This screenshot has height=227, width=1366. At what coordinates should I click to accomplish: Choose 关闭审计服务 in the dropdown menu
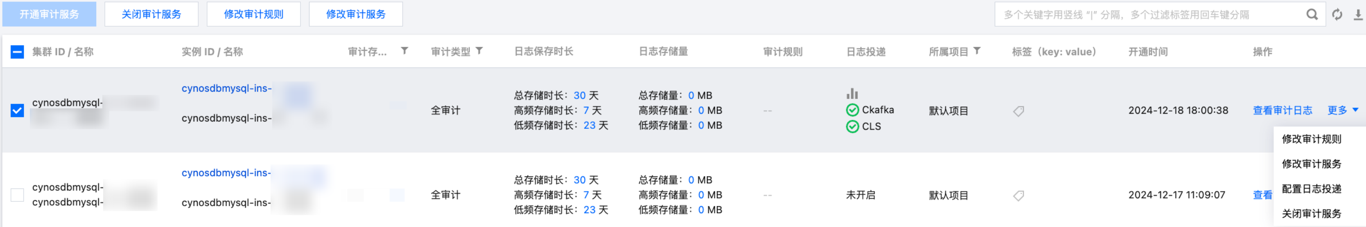pyautogui.click(x=1312, y=214)
